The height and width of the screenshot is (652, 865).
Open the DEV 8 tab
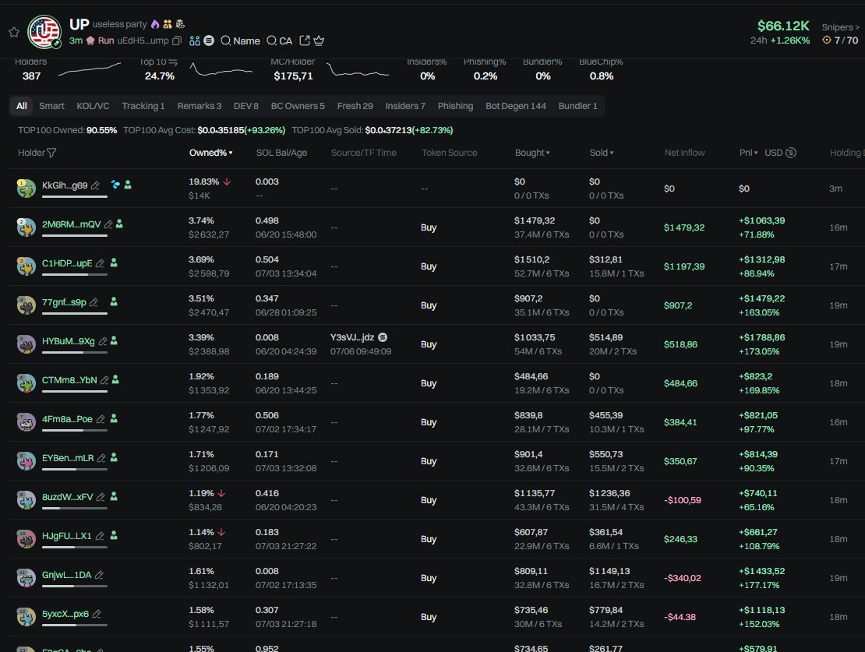click(246, 106)
